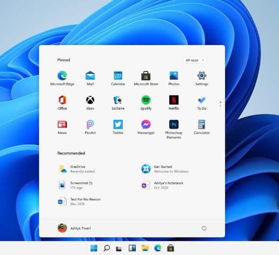Click the Recommended section heading
Screen dimensions: 279x255
[x=71, y=153]
